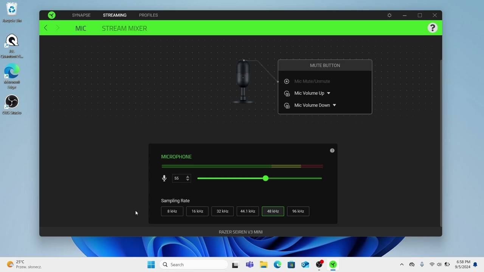Mute the mic via microphone icon

[x=164, y=178]
